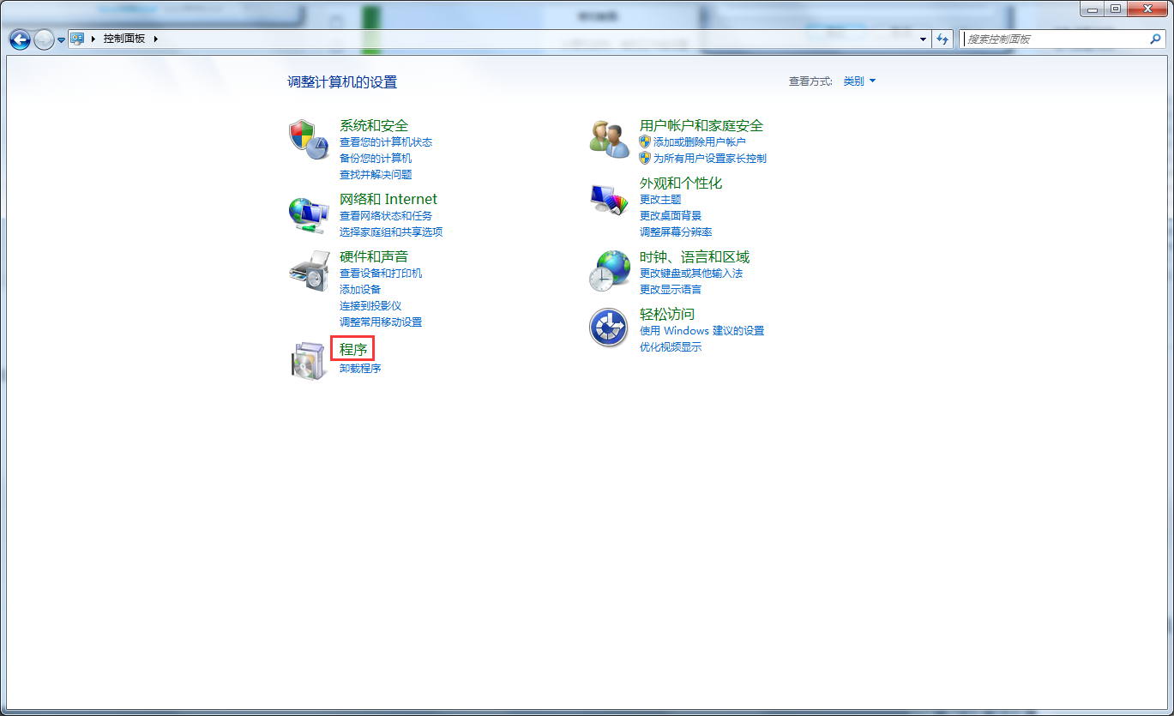
Task: Click 查找并解决问题
Action: (x=376, y=175)
